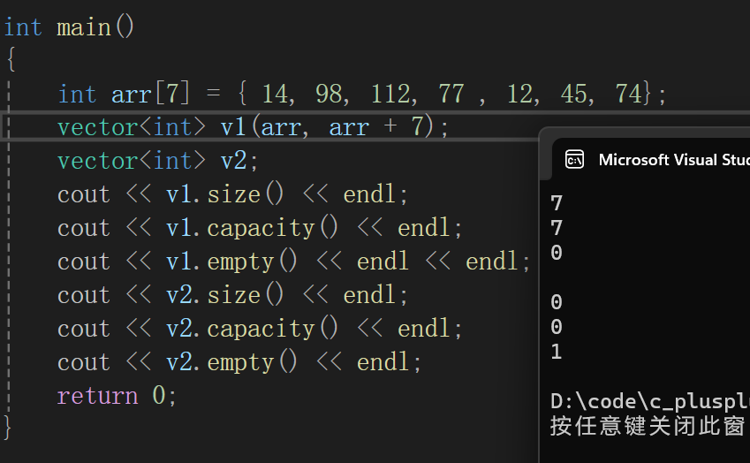Click the 'int arr[7]' array declaration line
The width and height of the screenshot is (750, 463).
362,94
